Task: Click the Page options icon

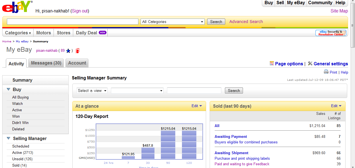Action: point(272,63)
